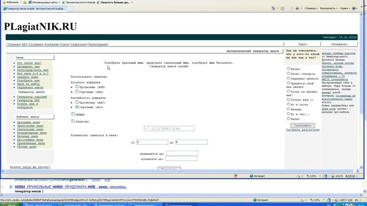
Task: Open the Гостевая navigation link
Action: (x=36, y=45)
